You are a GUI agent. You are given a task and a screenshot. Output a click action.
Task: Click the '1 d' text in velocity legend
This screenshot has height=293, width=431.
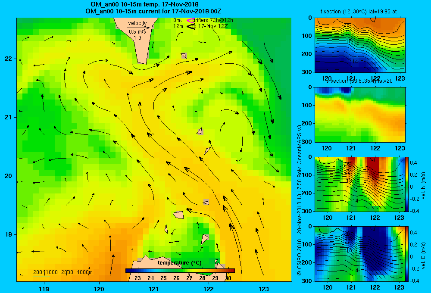[137, 38]
